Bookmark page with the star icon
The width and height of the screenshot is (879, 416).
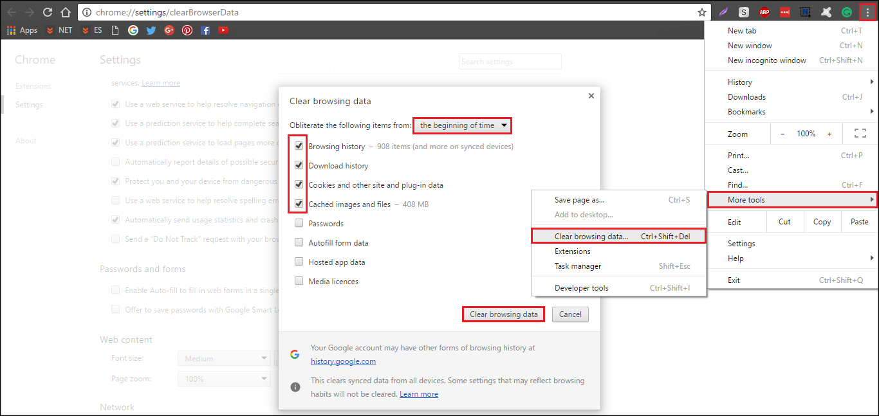tap(701, 12)
